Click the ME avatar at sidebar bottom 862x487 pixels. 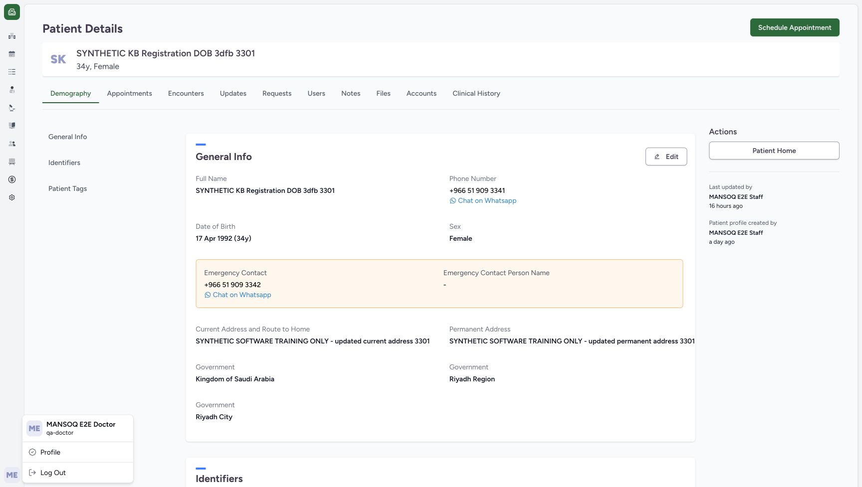click(12, 475)
